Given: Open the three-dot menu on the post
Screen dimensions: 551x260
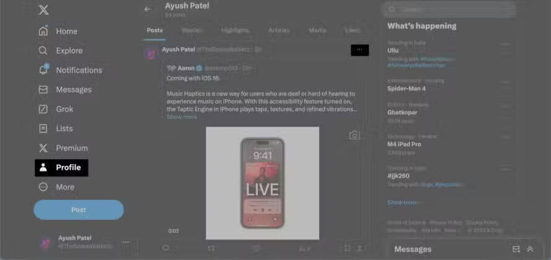Looking at the screenshot, I should pyautogui.click(x=359, y=50).
